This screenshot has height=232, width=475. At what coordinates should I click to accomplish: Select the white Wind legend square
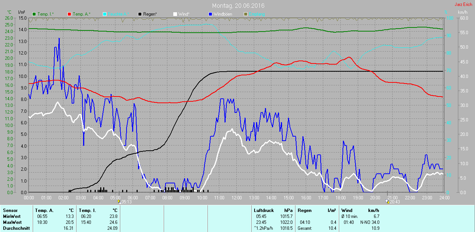pos(175,14)
